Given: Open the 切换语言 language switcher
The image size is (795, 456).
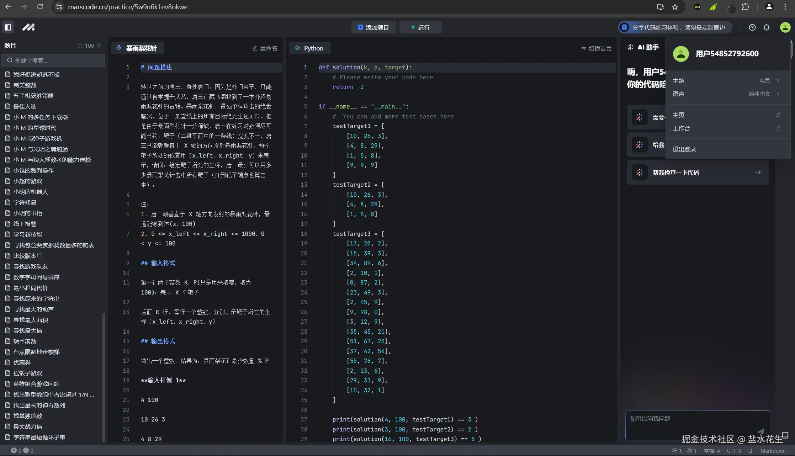Looking at the screenshot, I should pyautogui.click(x=597, y=48).
